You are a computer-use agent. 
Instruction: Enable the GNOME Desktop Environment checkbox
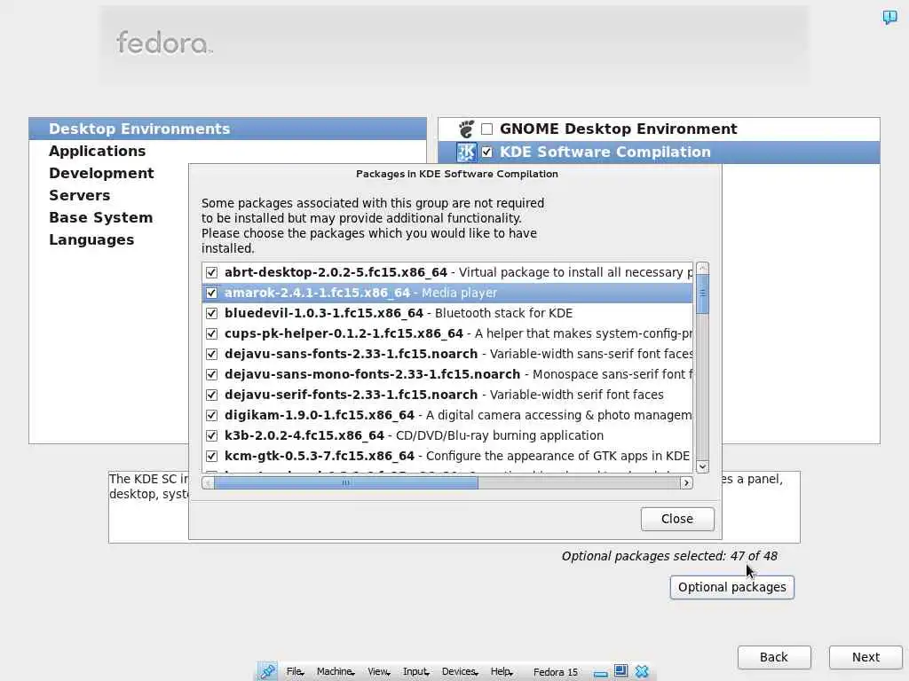pos(487,129)
